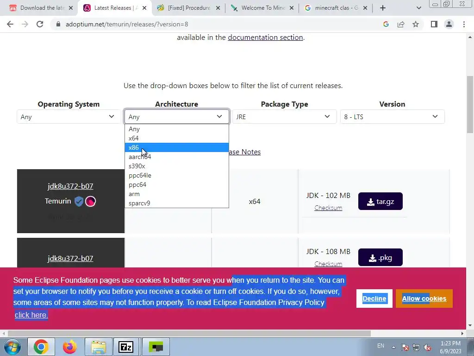This screenshot has height=356, width=474.
Task: Share this page using share icon
Action: point(401,24)
